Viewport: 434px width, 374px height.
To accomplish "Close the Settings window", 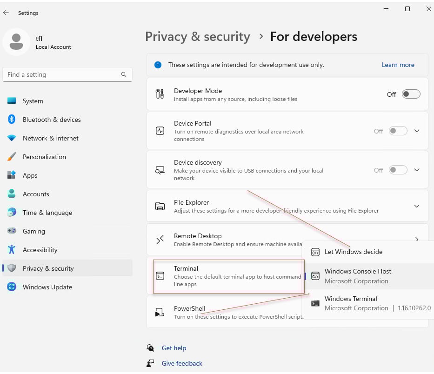I will click(428, 9).
